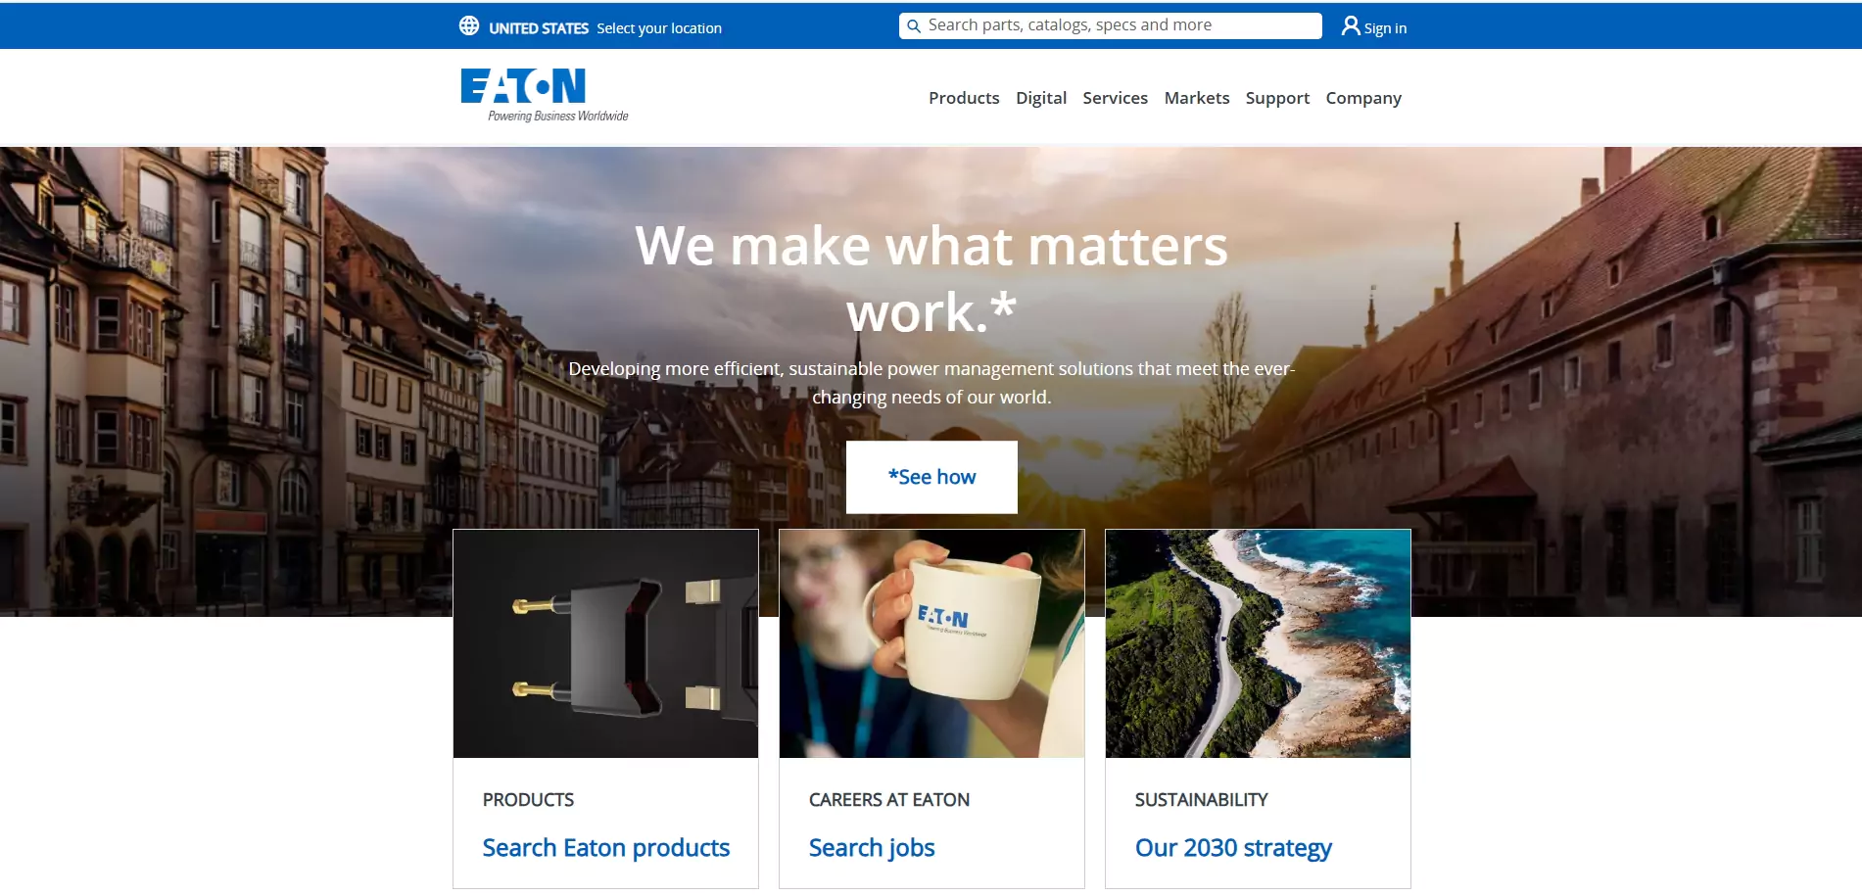This screenshot has height=896, width=1862.
Task: Open the Search jobs link
Action: pos(872,848)
